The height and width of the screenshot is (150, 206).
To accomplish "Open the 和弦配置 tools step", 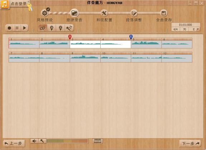I will (x=104, y=13).
